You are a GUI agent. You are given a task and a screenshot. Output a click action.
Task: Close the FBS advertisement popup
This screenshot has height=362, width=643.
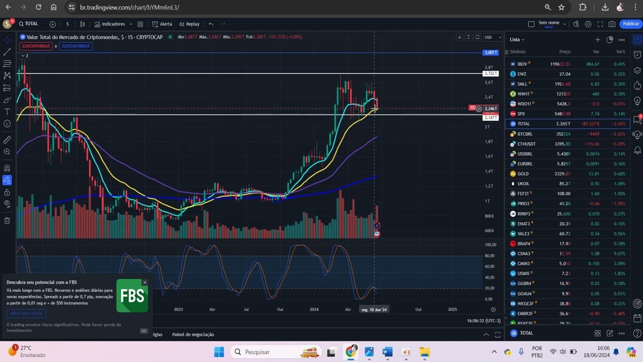coord(145,282)
